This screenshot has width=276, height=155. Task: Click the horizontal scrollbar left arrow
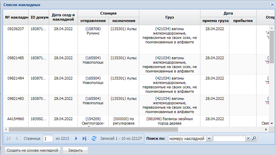pos(6,129)
